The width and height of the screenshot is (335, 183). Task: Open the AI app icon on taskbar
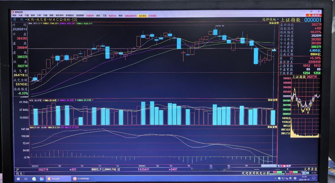point(42,179)
